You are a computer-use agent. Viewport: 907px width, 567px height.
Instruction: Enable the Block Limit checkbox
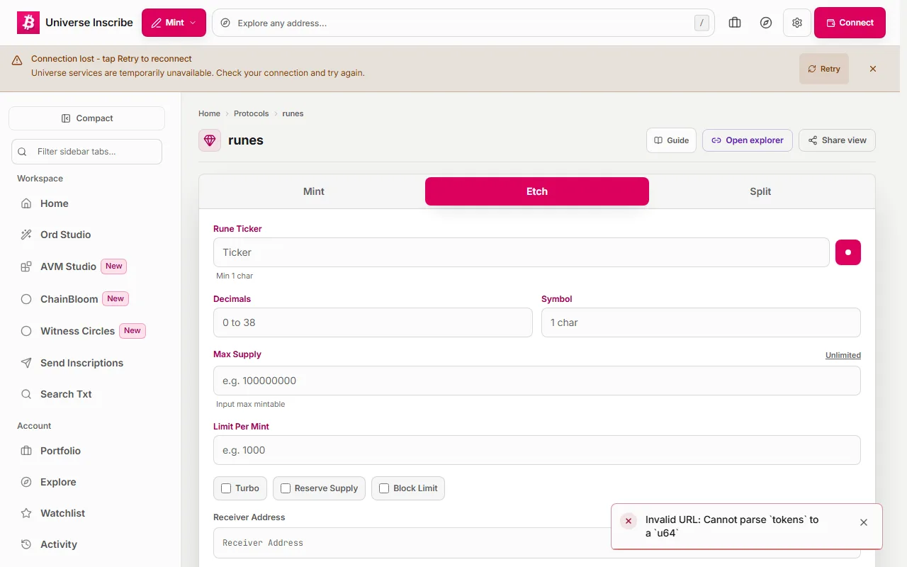tap(384, 488)
